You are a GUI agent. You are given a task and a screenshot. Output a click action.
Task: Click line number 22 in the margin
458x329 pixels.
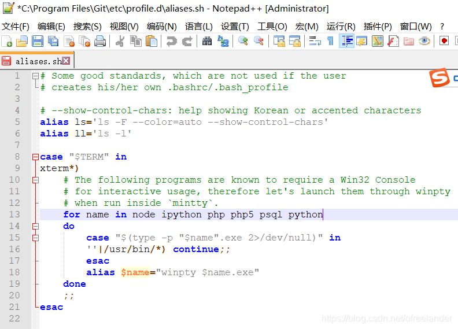click(14, 319)
